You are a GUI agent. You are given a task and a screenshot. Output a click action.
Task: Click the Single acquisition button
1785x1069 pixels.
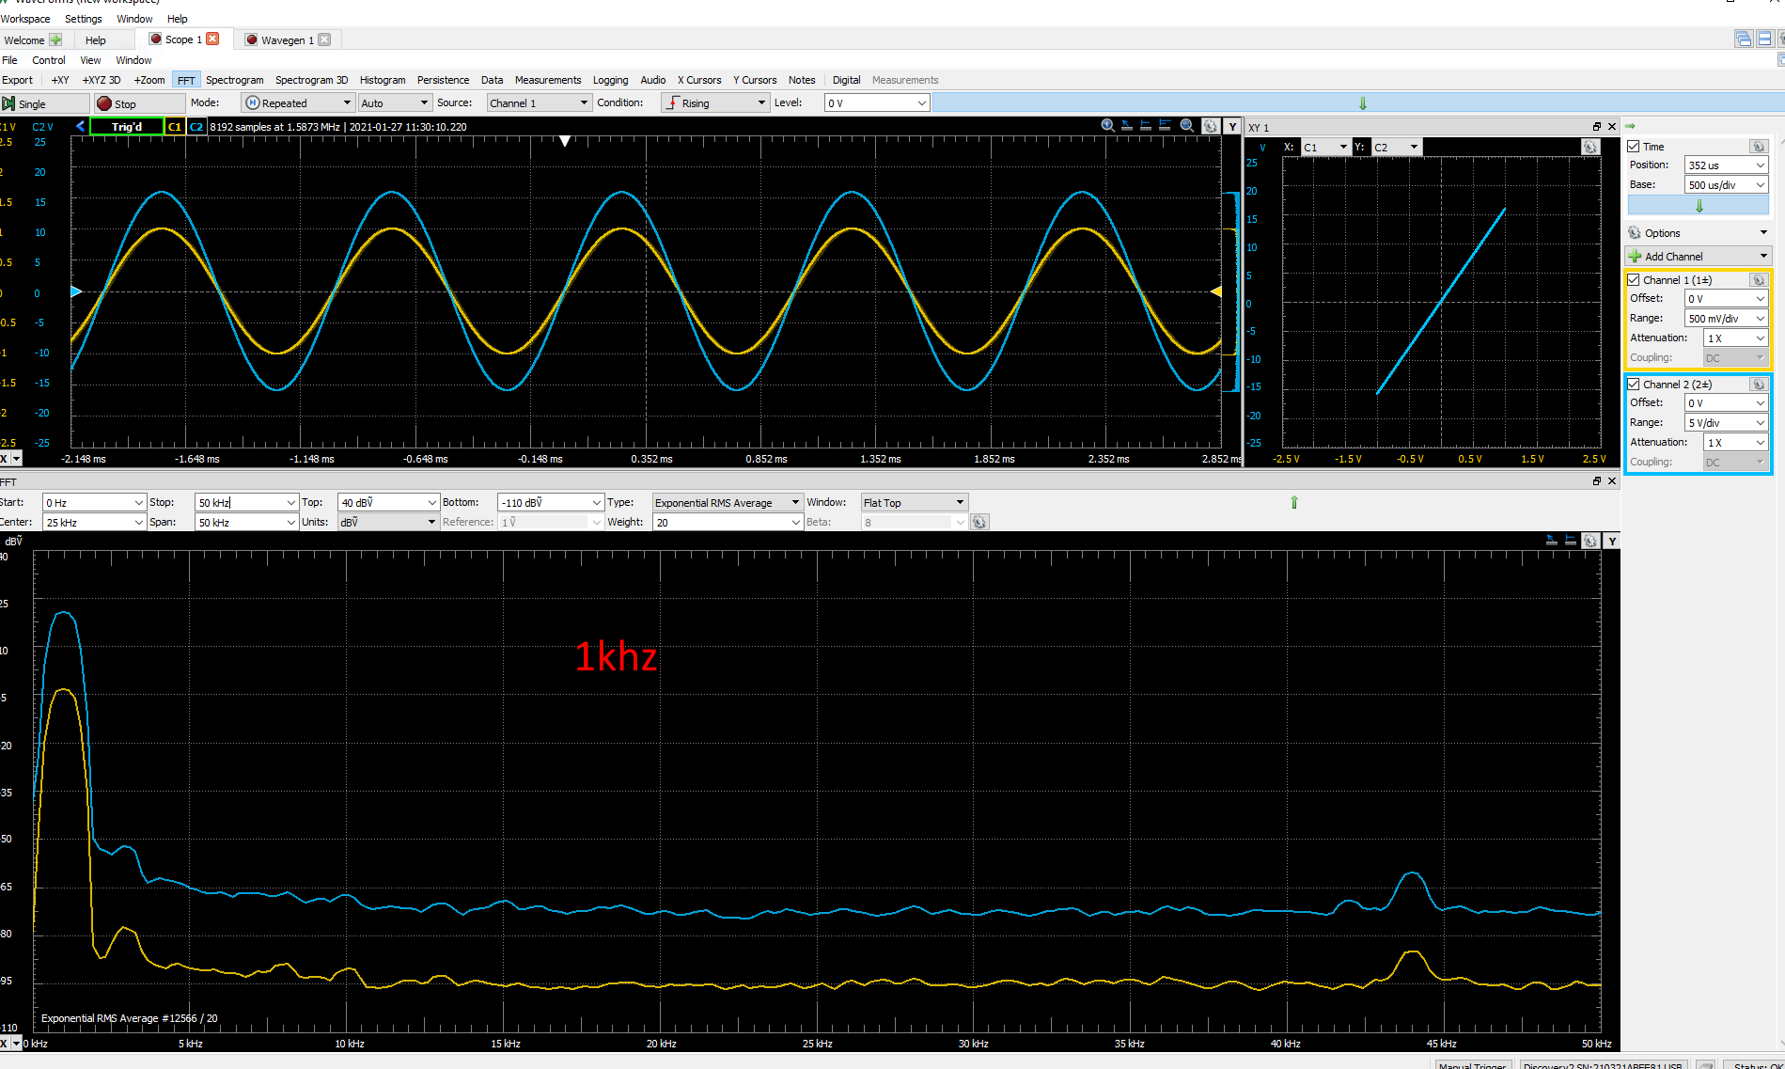pyautogui.click(x=45, y=103)
